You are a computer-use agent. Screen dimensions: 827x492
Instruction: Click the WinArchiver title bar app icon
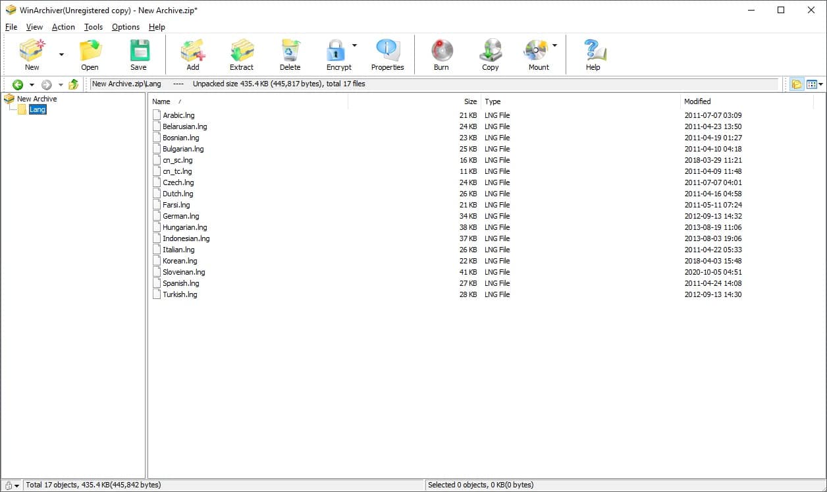point(11,10)
